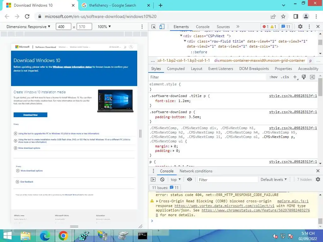The image size is (323, 242).
Task: Launch Microsoft Edge from the taskbar
Action: pyautogui.click(x=45, y=236)
